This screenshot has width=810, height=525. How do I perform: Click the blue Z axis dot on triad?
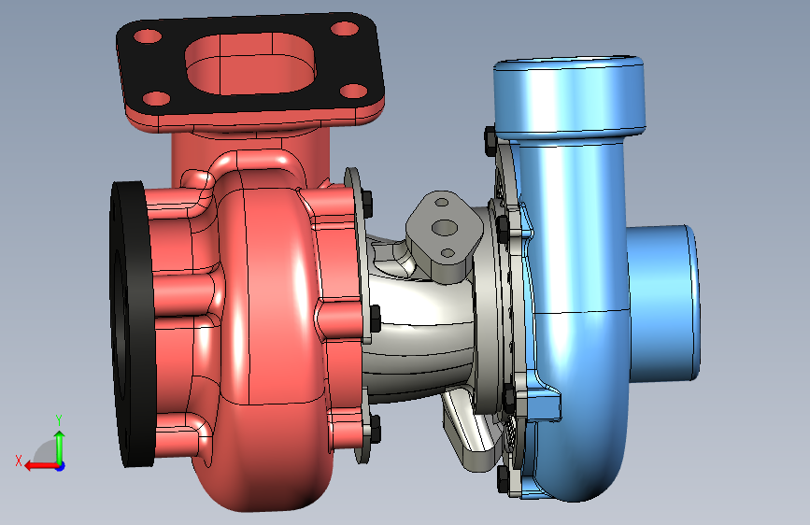(x=61, y=466)
